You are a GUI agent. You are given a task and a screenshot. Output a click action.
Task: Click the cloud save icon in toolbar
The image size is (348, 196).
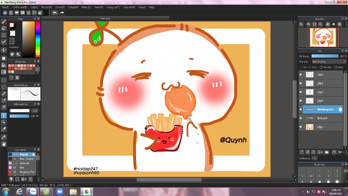(x=5, y=13)
